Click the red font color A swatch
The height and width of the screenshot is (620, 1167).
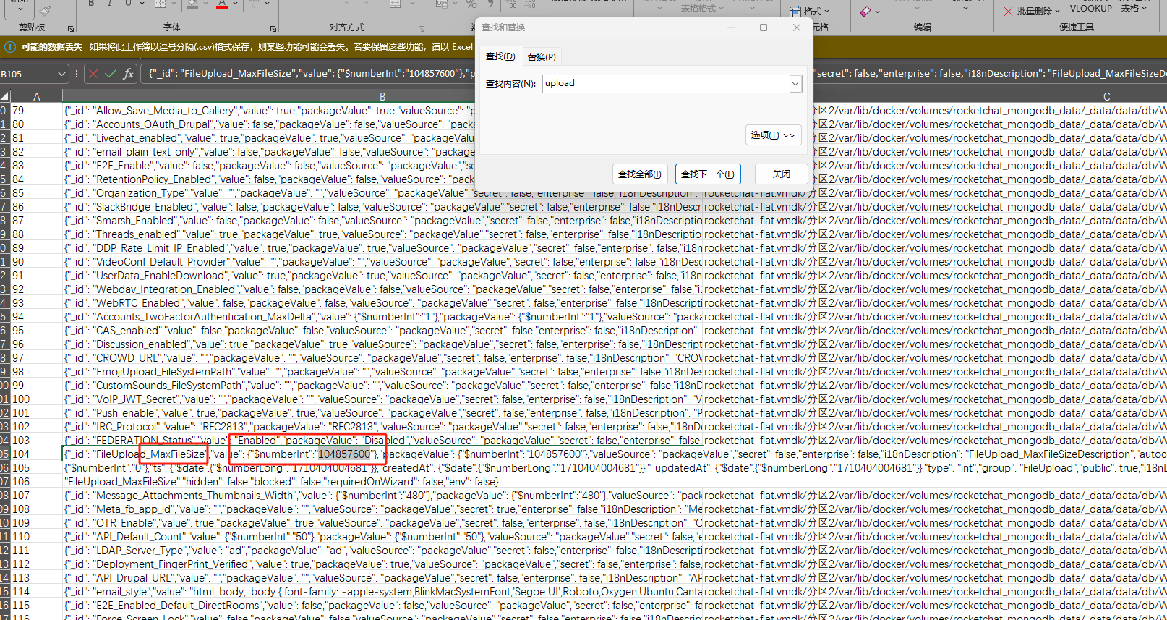coord(222,4)
